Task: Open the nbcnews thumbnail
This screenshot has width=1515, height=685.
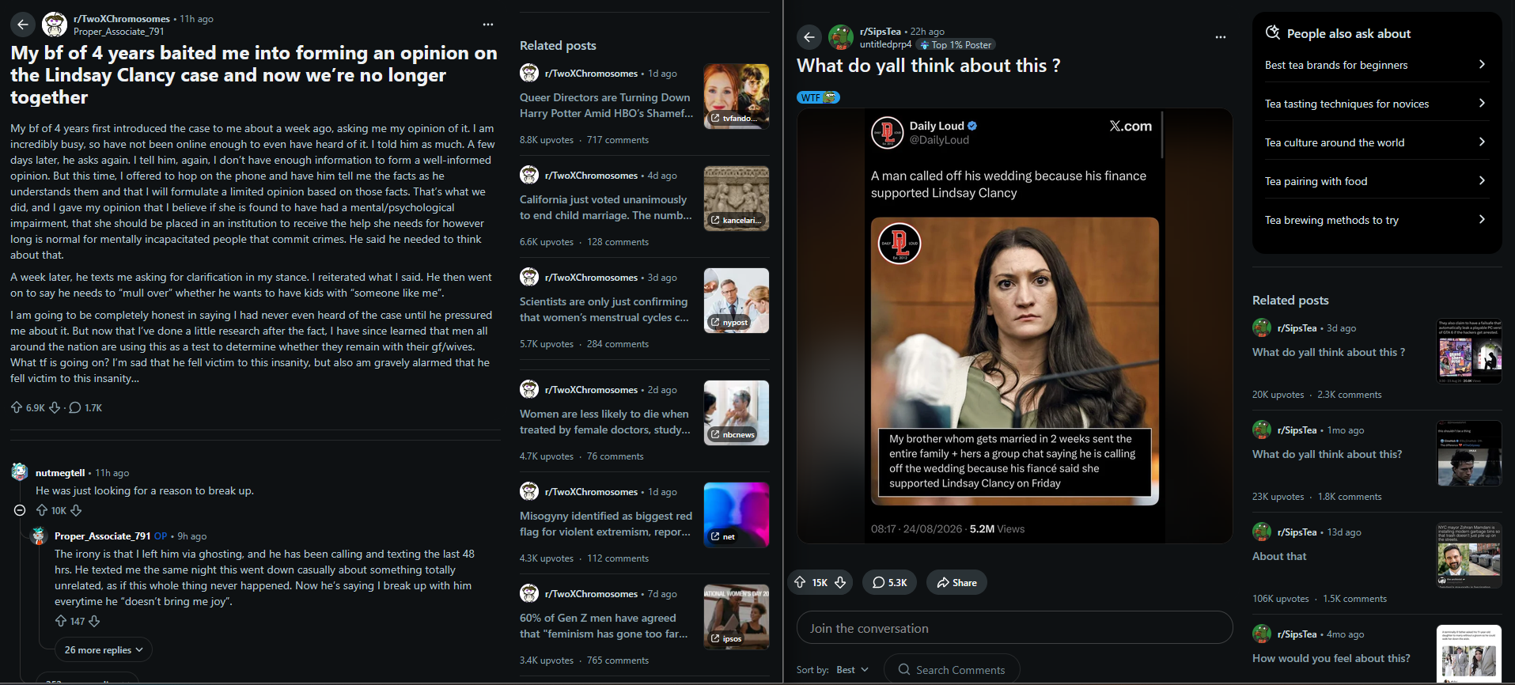Action: (737, 413)
